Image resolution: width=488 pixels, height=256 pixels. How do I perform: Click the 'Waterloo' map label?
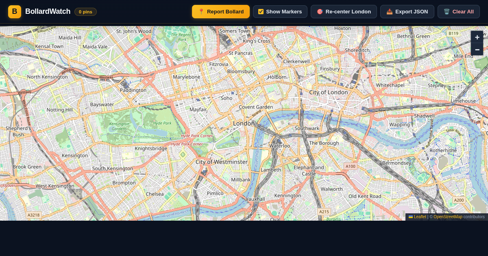[x=280, y=145]
